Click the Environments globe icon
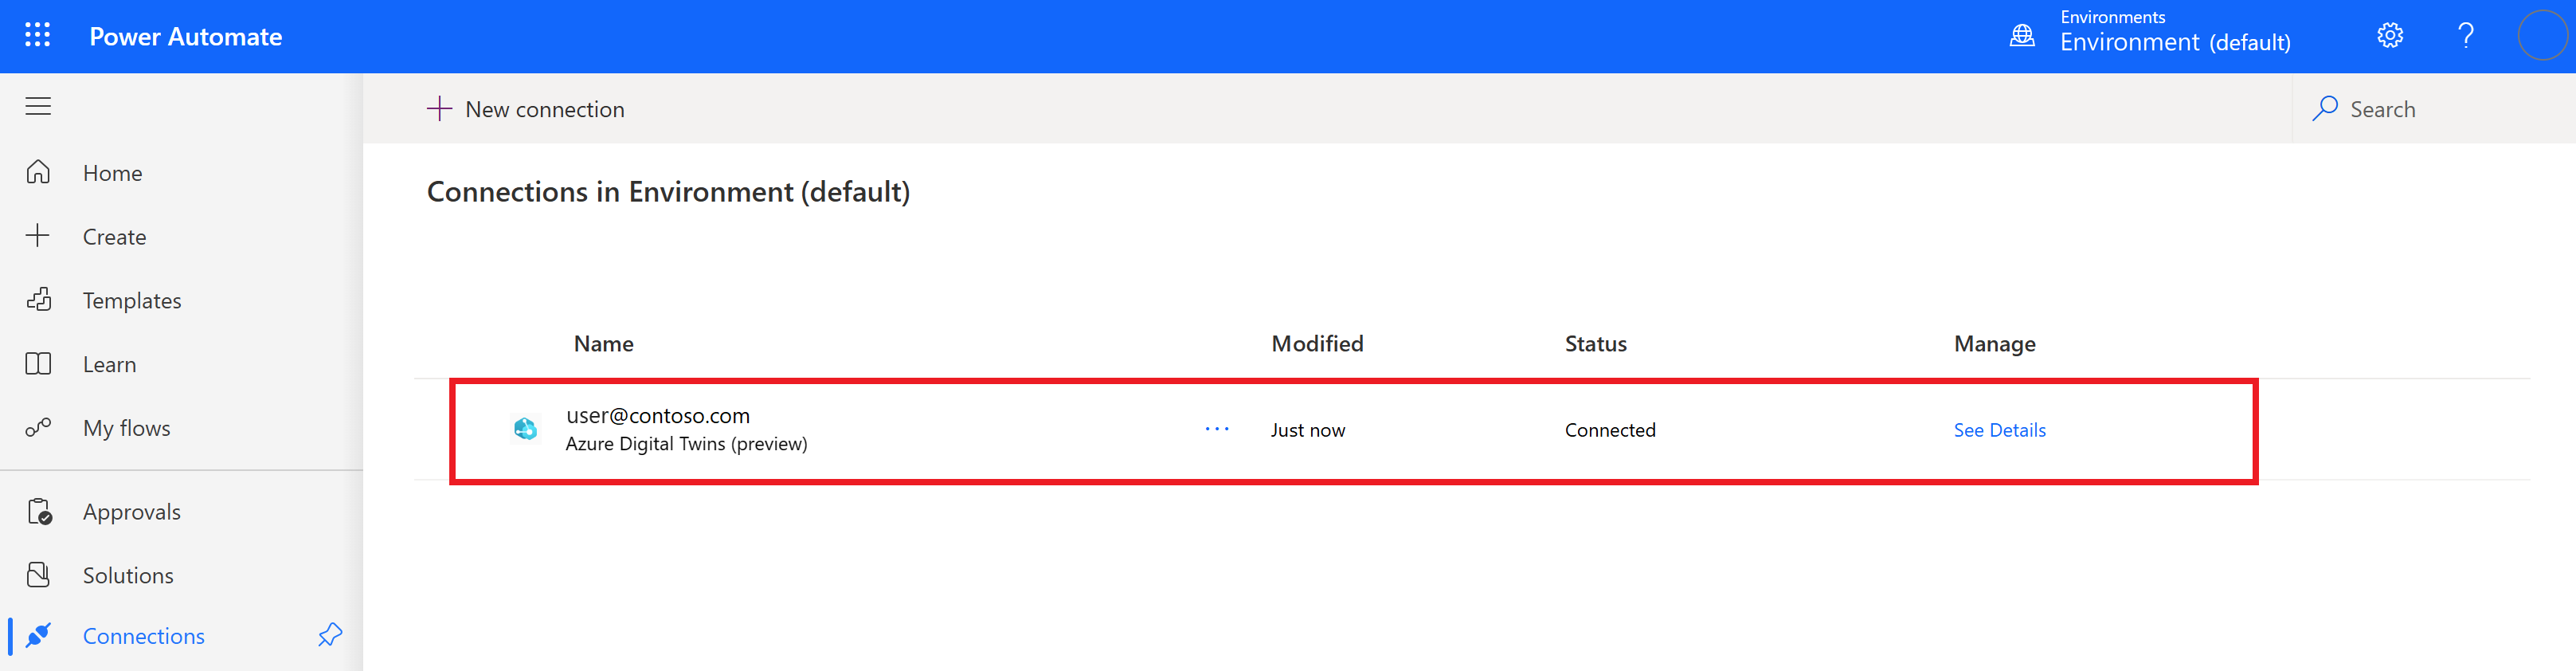The height and width of the screenshot is (671, 2576). pos(2022,36)
